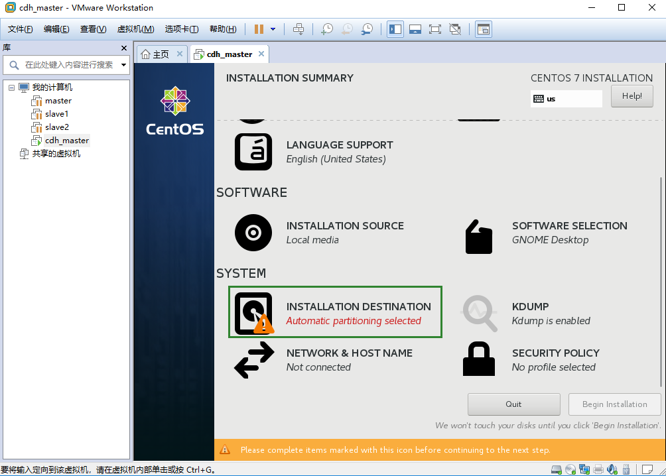
Task: Open SOFTWARE SELECTION GNOME Desktop label
Action: click(x=569, y=233)
